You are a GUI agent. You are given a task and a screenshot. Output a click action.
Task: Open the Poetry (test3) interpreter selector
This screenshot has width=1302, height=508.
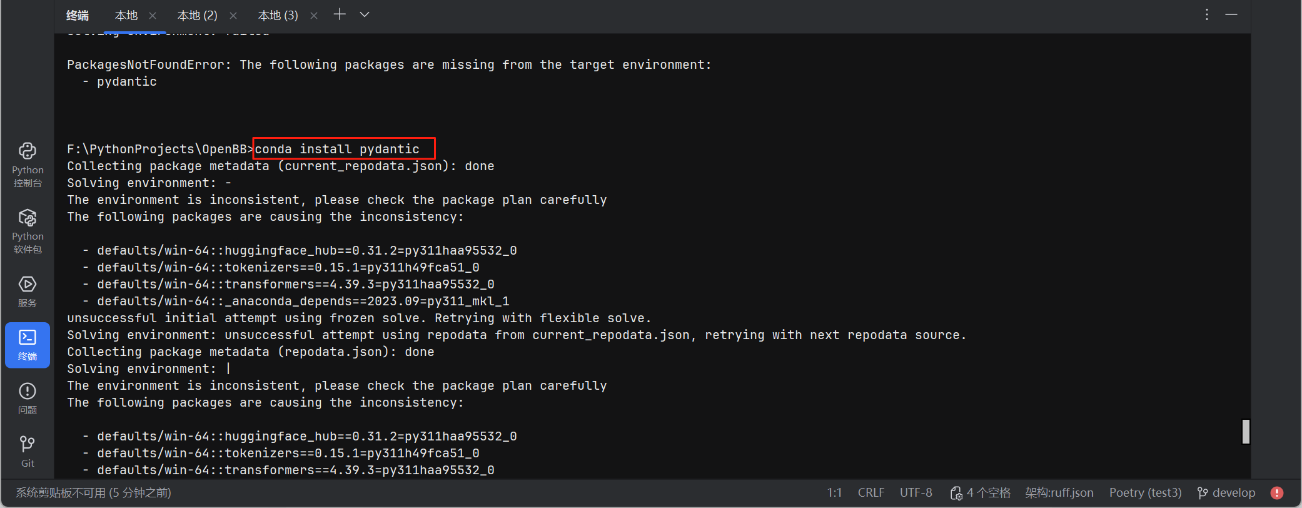tap(1144, 492)
